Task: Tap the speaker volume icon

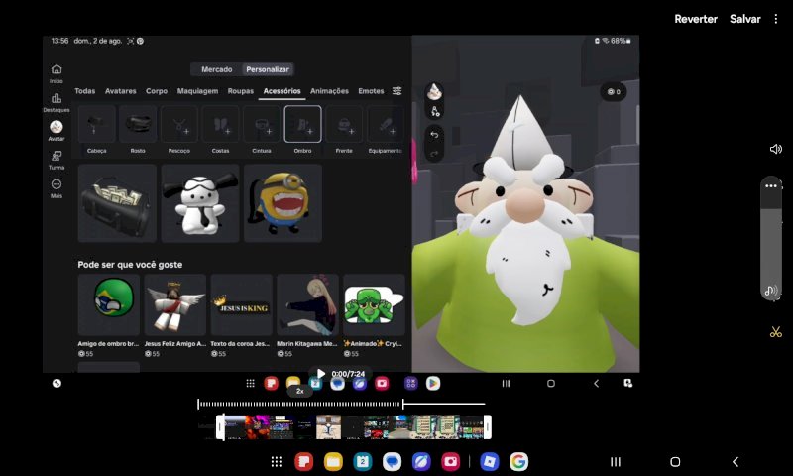Action: tap(775, 149)
